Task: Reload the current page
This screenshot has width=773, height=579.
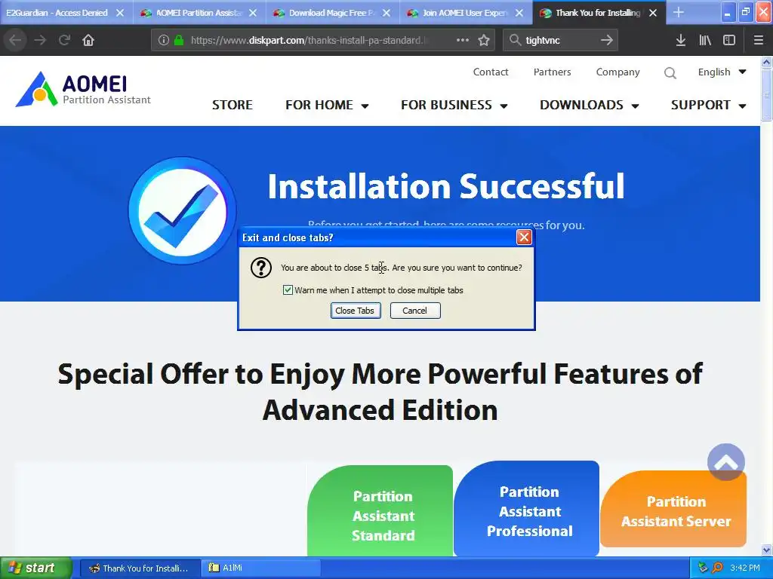Action: (64, 40)
